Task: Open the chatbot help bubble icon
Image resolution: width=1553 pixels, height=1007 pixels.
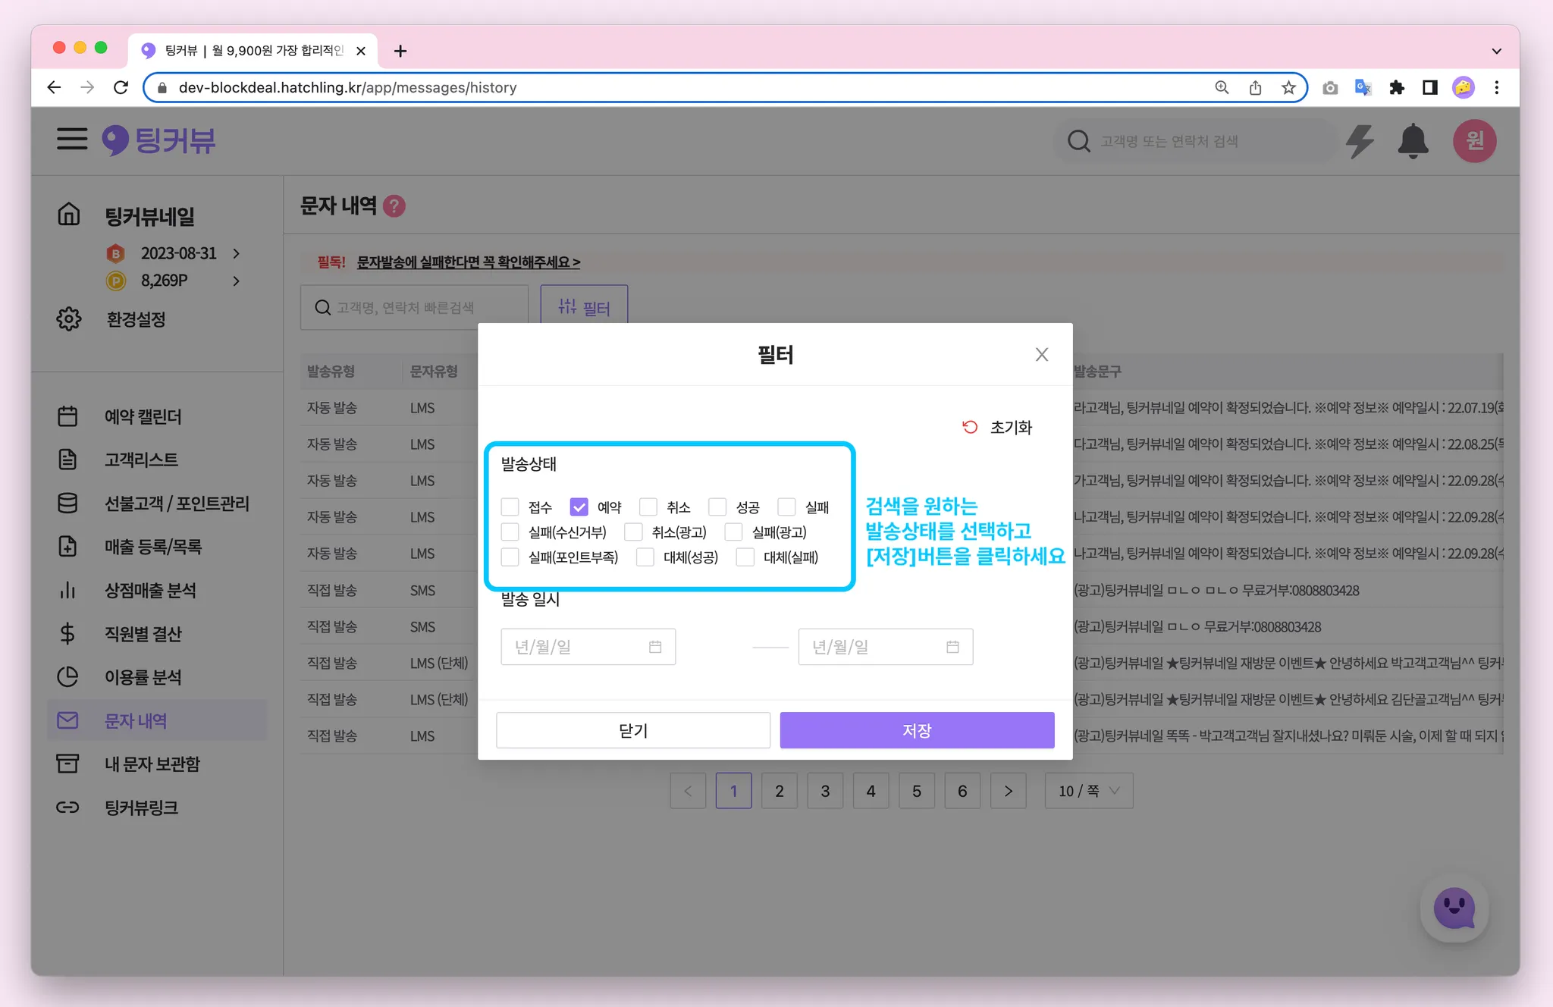Action: click(1454, 908)
